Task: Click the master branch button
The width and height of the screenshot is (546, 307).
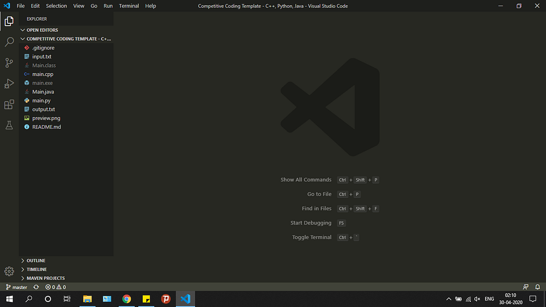Action: point(16,287)
